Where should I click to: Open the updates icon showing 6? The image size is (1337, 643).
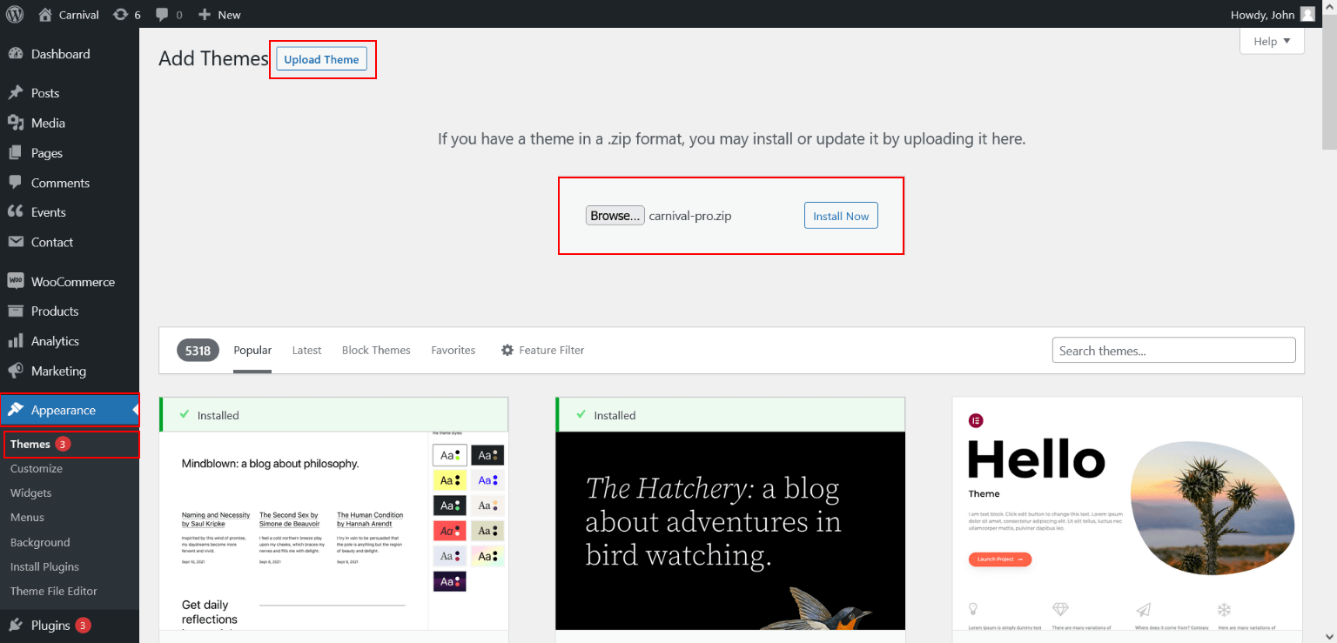coord(121,15)
